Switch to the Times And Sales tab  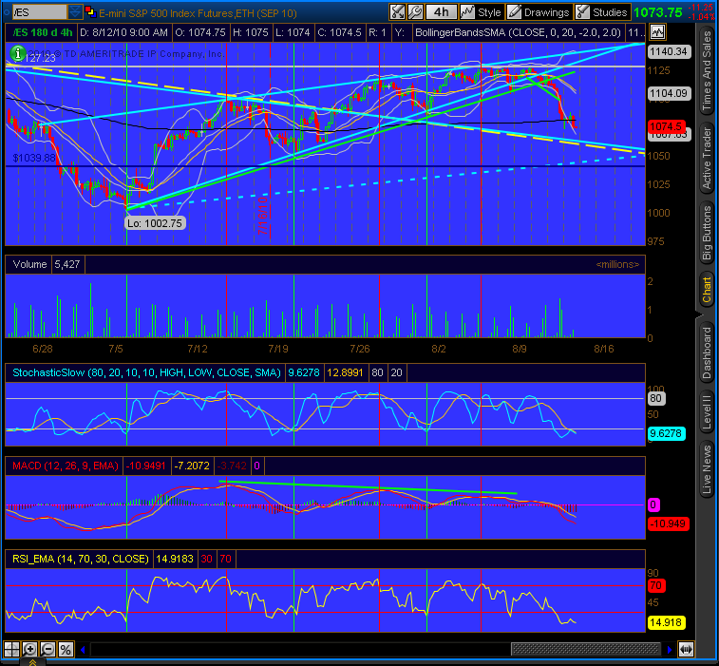(707, 71)
